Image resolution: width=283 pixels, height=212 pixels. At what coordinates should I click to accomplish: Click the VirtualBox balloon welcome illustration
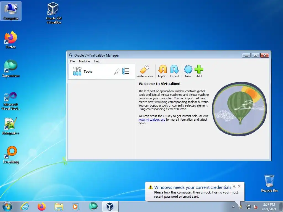click(x=239, y=109)
